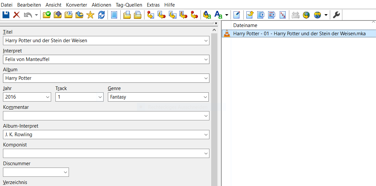Click the folder with blue plus icon

(x=58, y=15)
